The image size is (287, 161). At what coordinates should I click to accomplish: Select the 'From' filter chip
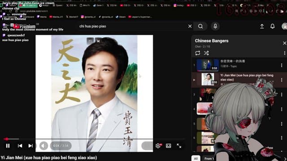(x=208, y=158)
